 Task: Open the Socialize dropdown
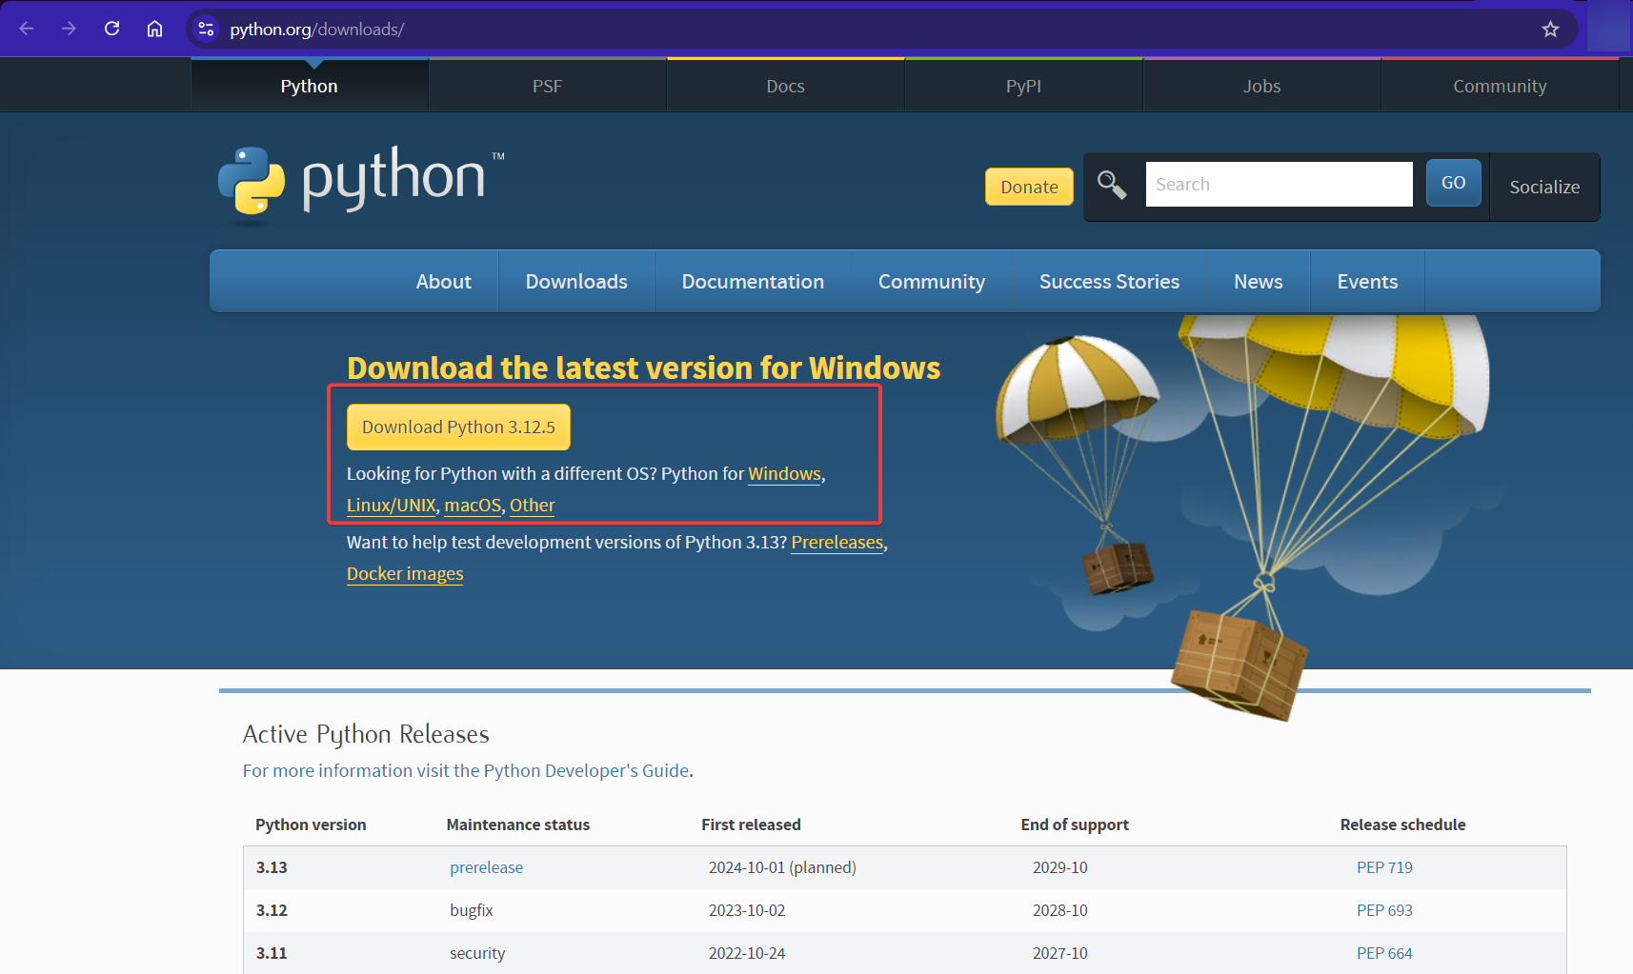tap(1543, 187)
